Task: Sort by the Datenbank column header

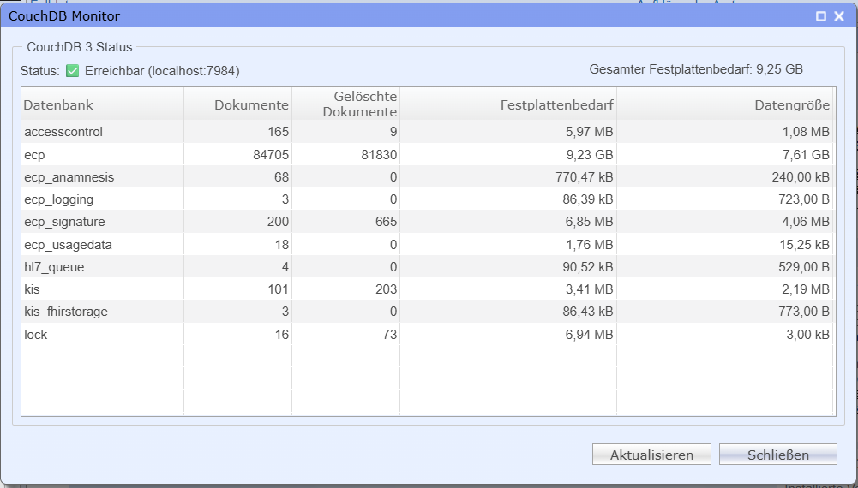Action: (x=102, y=104)
